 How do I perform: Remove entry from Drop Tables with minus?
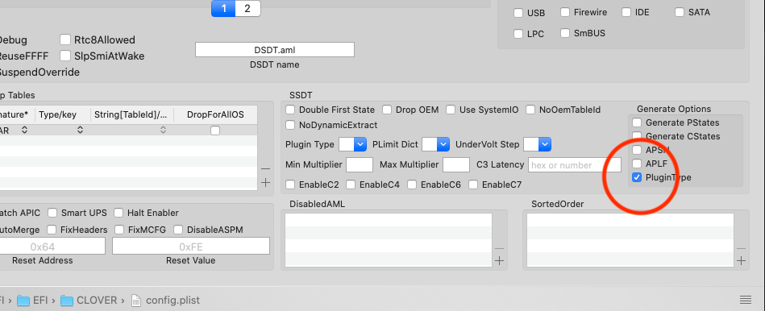[x=265, y=168]
